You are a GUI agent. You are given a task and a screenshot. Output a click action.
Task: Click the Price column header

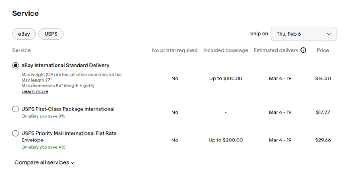[x=323, y=51]
